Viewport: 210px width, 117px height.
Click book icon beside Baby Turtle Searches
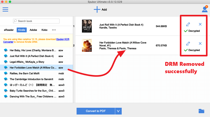point(6,91)
